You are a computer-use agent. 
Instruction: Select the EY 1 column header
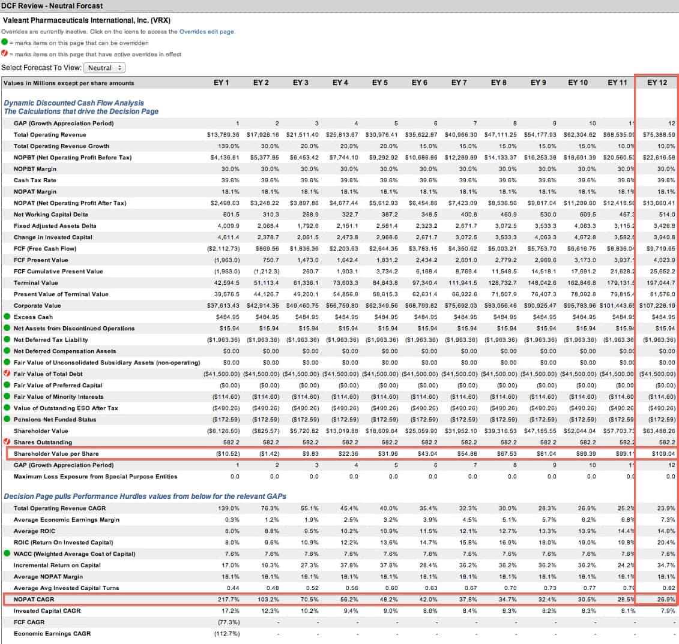coord(222,83)
